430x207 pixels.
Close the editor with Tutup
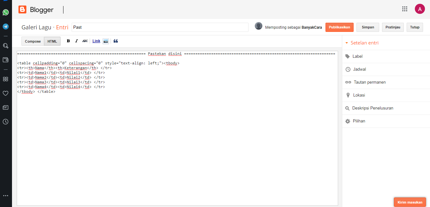(415, 27)
